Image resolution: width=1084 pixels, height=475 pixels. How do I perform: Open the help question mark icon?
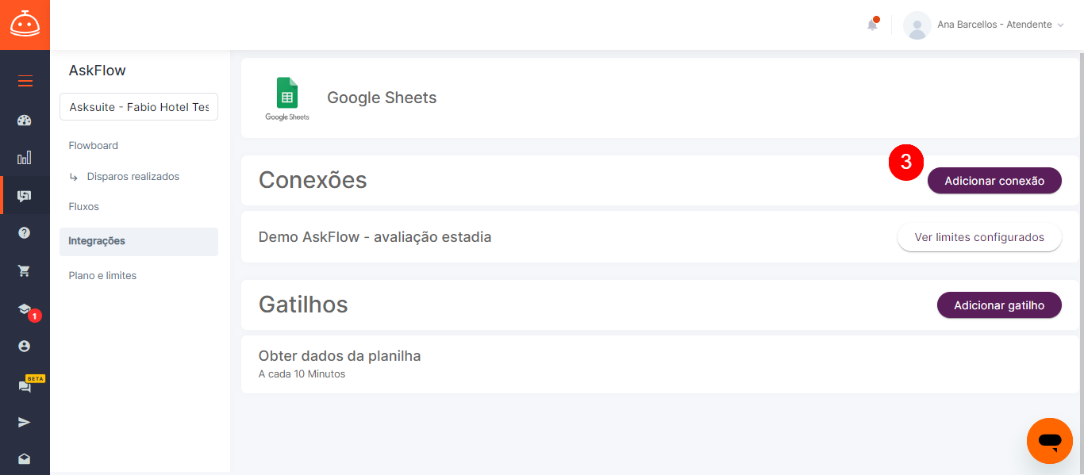point(25,232)
